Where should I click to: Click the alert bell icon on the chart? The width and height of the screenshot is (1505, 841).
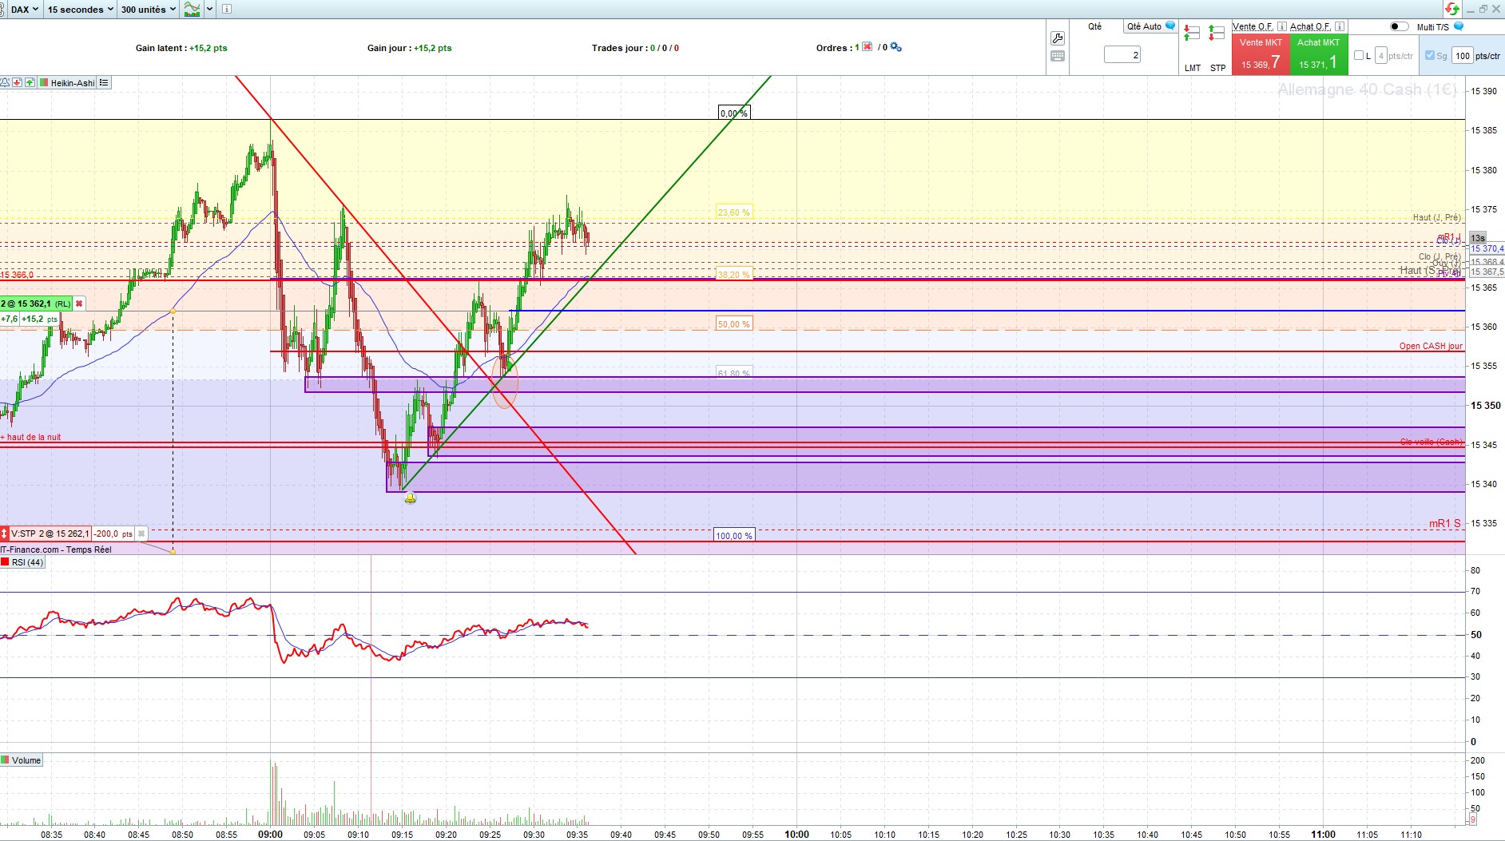tap(410, 498)
